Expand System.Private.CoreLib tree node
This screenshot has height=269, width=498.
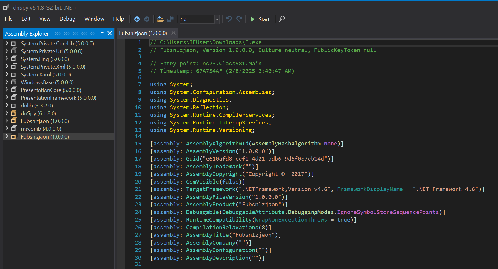7,43
